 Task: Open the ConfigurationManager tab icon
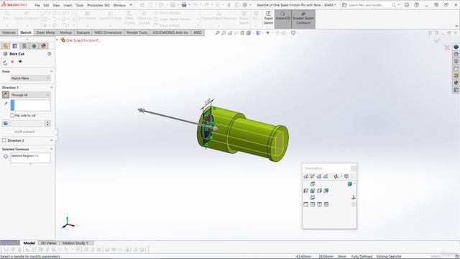(x=24, y=46)
